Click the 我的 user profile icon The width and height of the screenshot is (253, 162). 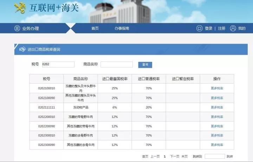[233, 28]
